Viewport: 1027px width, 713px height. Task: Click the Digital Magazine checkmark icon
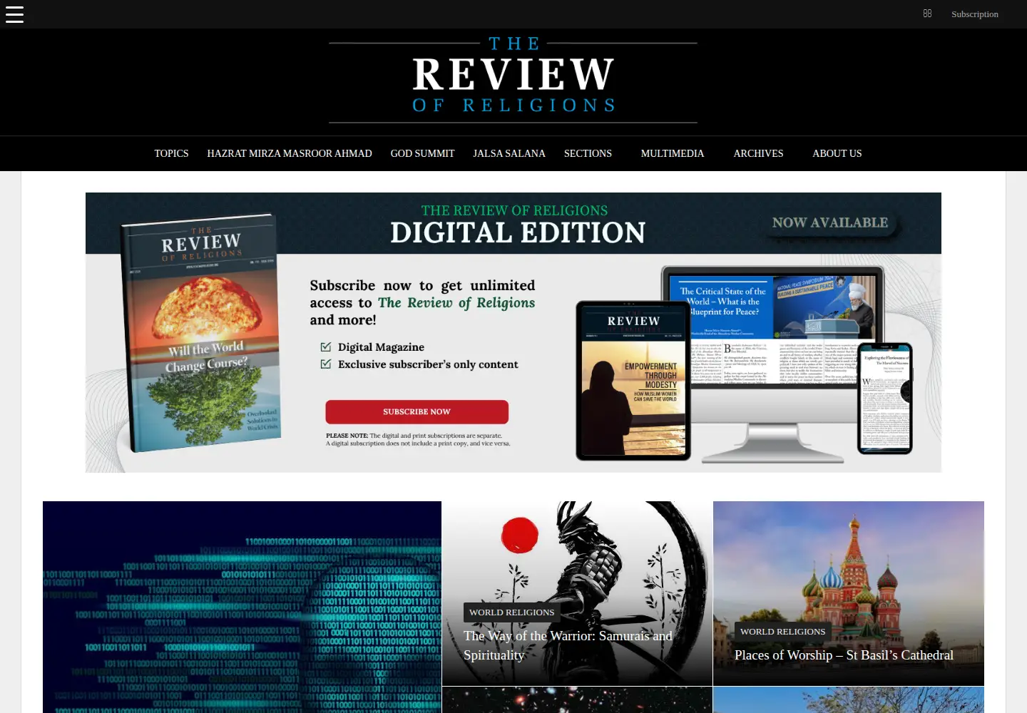(326, 347)
